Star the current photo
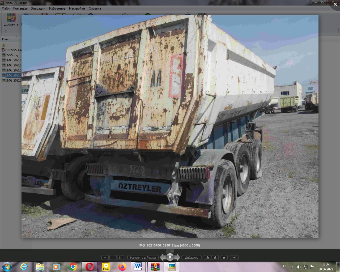The image size is (340, 272). [224, 257]
